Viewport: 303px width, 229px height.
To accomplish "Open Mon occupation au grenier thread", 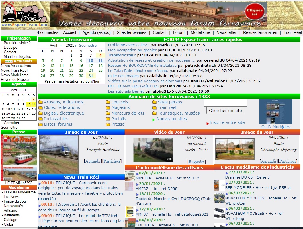I will (132, 50).
